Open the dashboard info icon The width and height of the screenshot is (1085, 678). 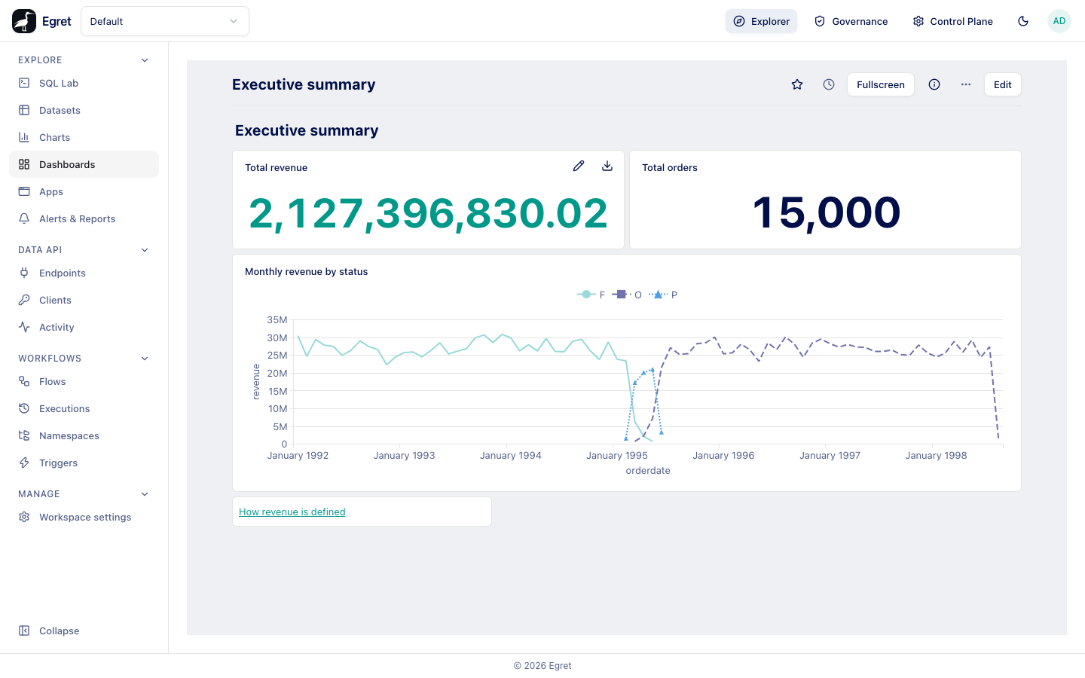click(x=934, y=84)
